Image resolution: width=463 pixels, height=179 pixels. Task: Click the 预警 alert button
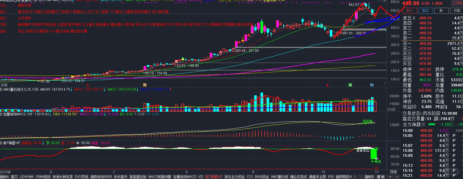pos(457,11)
